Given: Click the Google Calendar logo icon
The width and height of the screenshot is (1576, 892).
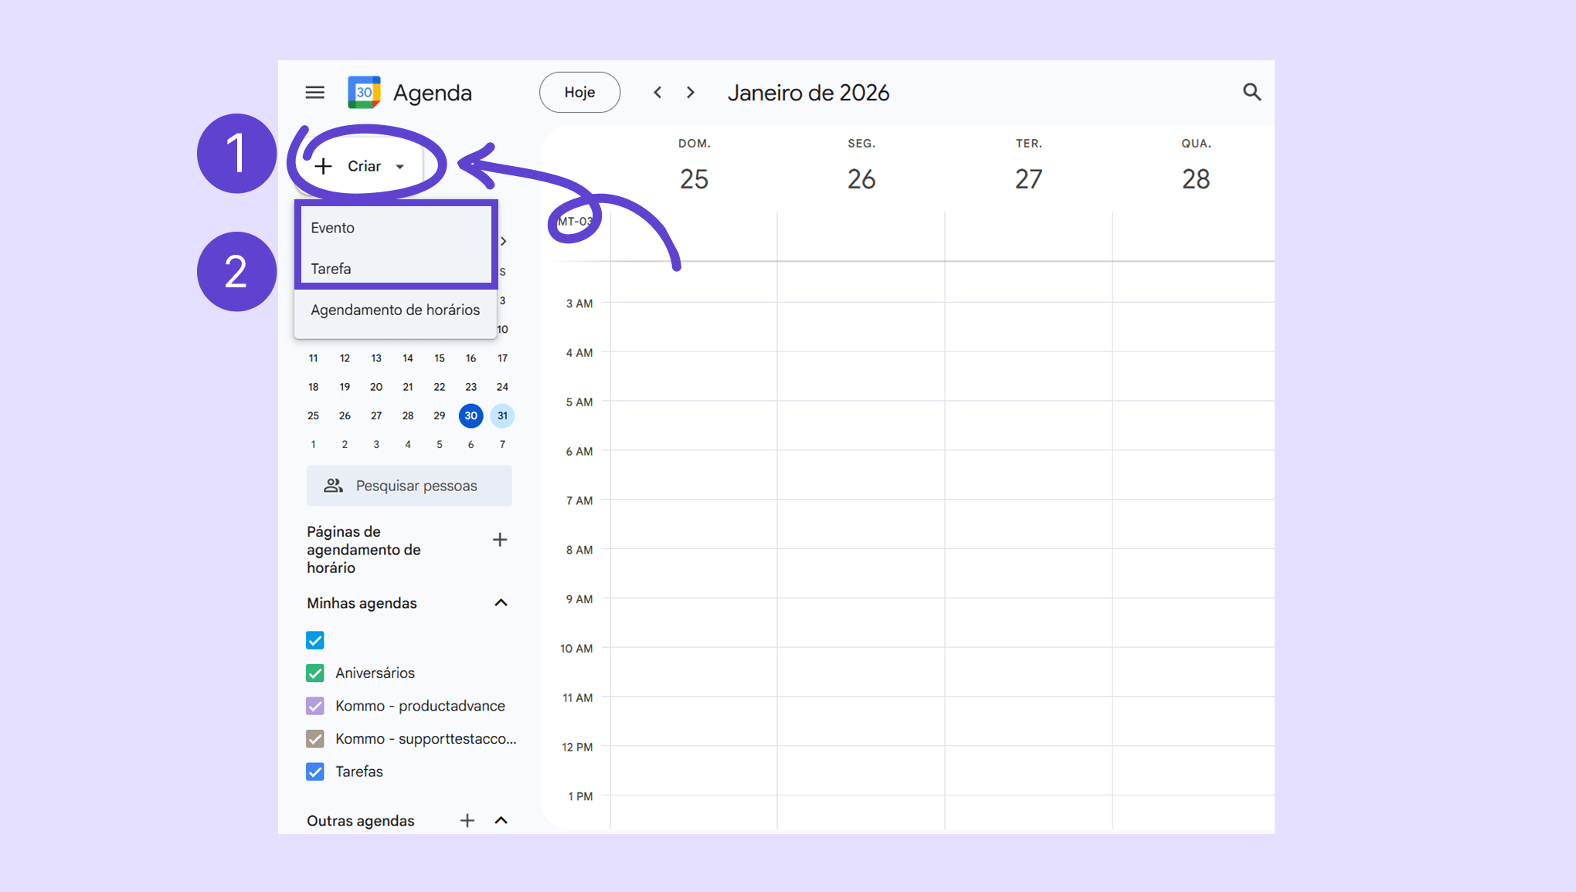Looking at the screenshot, I should point(364,93).
